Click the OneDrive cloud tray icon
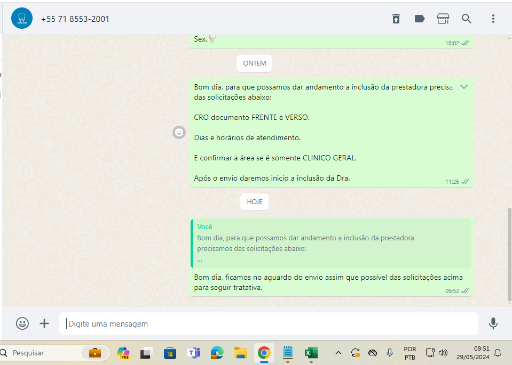 pos(373,353)
